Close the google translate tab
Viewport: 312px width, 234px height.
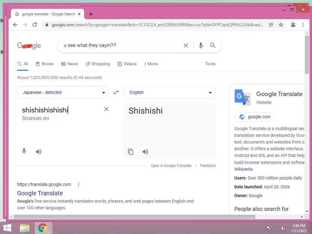[x=79, y=14]
